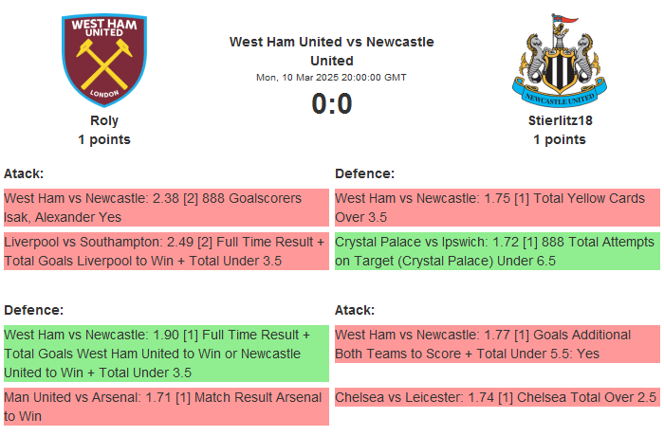Screen dimensions: 664x436
Task: Click the Newcastle United crest logo
Action: 559,60
